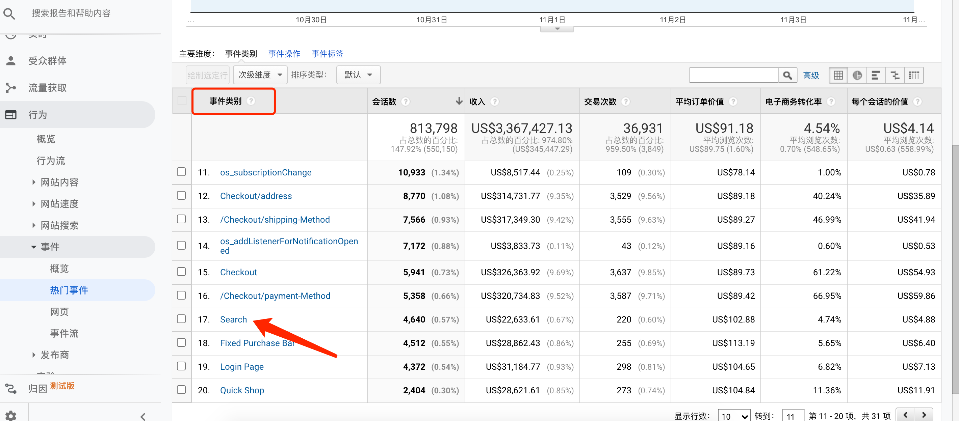The height and width of the screenshot is (421, 959).
Task: Switch to data table view icon
Action: click(838, 76)
